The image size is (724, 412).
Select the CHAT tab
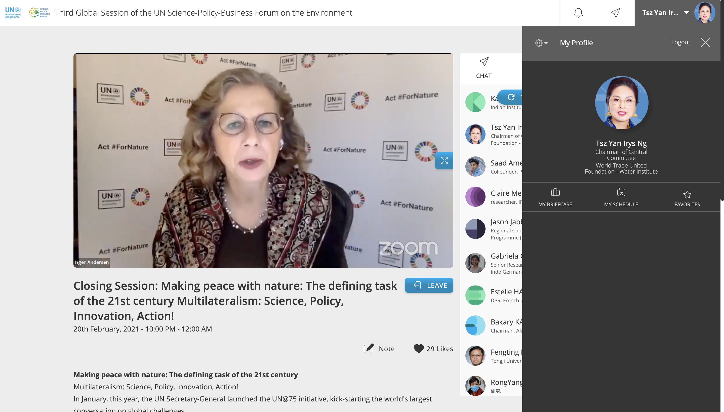point(484,68)
